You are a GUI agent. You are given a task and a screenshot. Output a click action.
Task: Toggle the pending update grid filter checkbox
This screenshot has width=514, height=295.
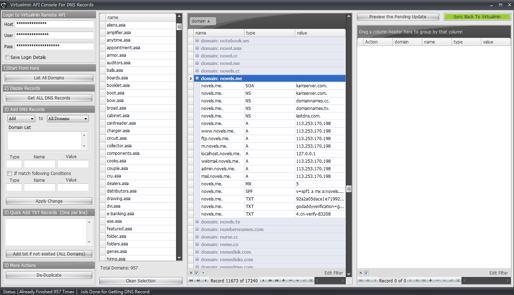pos(366,273)
